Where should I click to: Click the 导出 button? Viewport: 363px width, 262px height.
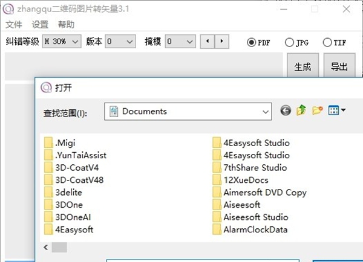click(x=339, y=66)
